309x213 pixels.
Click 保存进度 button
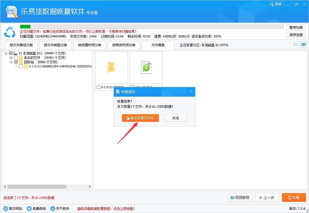pyautogui.click(x=296, y=35)
